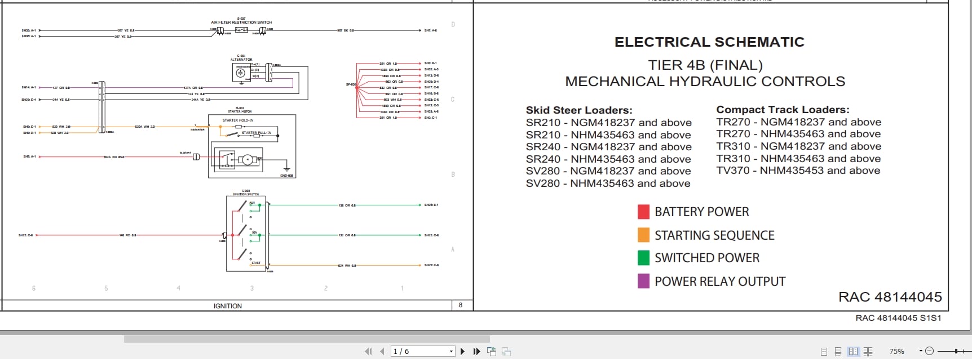Viewport: 972px width, 359px height.
Task: Go to the next page
Action: pyautogui.click(x=462, y=351)
